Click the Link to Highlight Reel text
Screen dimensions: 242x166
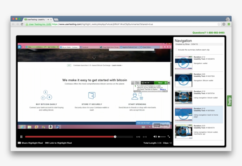60,143
